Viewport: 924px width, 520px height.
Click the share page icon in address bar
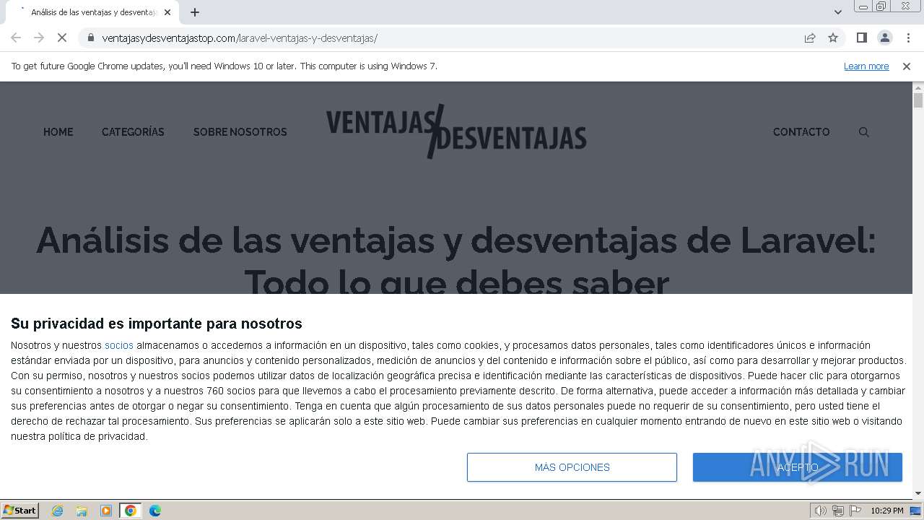click(810, 38)
